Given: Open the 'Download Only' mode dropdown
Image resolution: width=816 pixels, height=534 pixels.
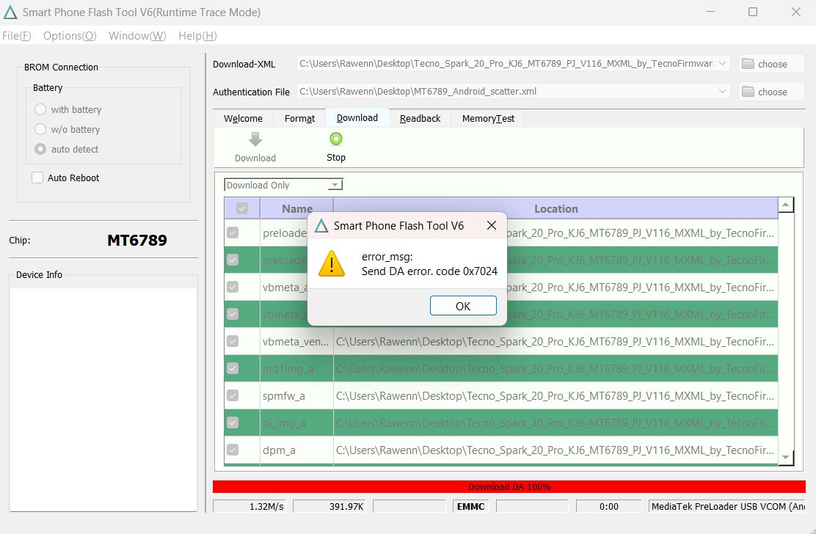Looking at the screenshot, I should point(284,185).
